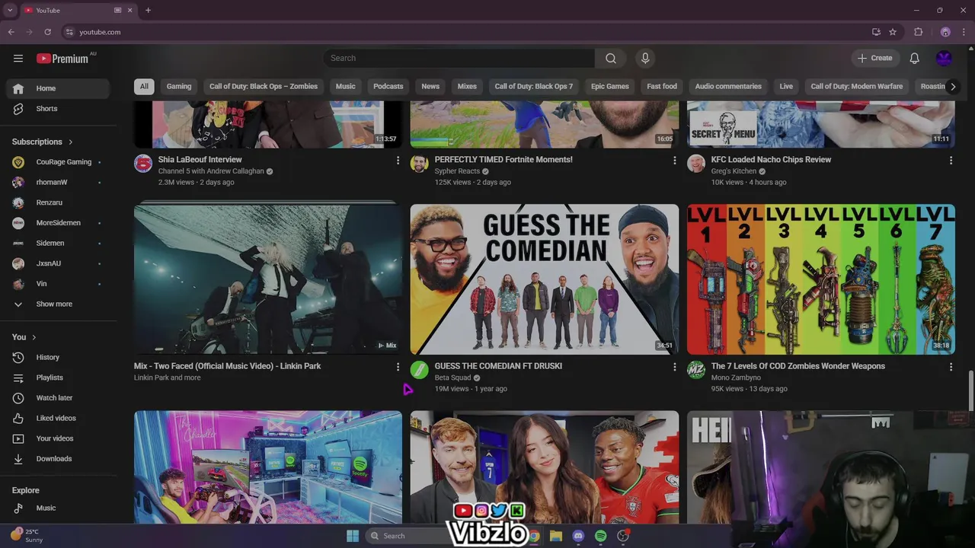Start voice search with the microphone

645,58
